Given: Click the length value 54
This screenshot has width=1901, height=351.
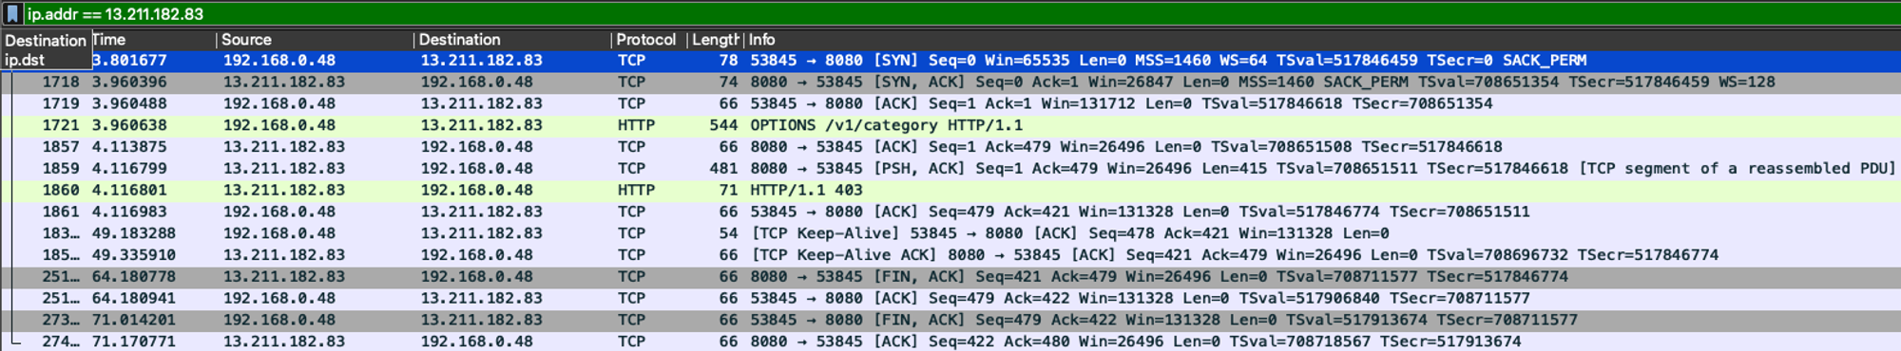Looking at the screenshot, I should tap(728, 233).
